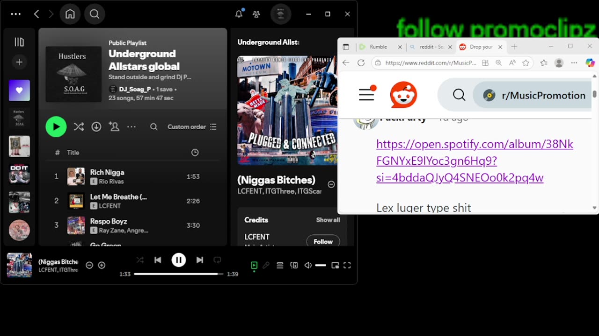This screenshot has width=599, height=336.
Task: Skip to next track
Action: point(200,260)
